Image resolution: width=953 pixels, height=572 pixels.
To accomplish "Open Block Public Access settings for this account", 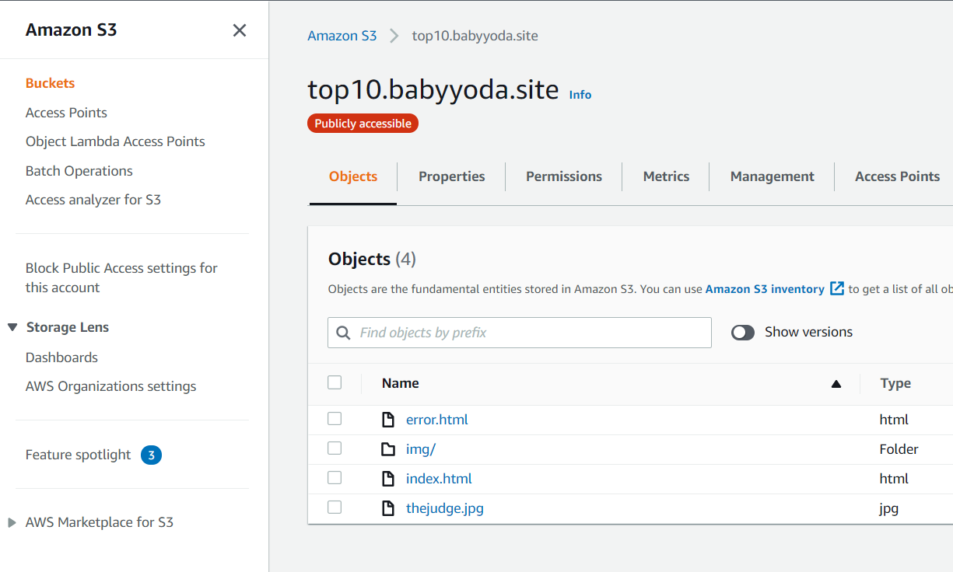I will (121, 277).
